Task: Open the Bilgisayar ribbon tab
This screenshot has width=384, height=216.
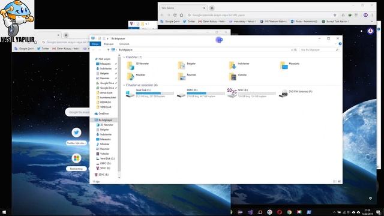Action: click(109, 44)
